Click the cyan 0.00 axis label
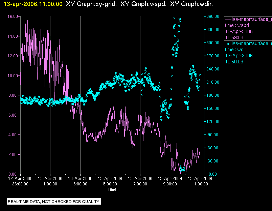This screenshot has height=211, width=272. tap(212, 174)
